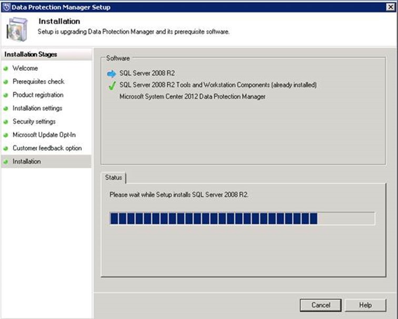This screenshot has width=398, height=319.
Task: Select the Prerequisites check stage
Action: tap(38, 81)
